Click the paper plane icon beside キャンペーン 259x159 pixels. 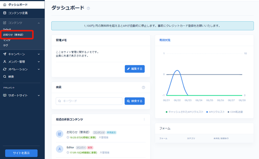click(x=5, y=54)
